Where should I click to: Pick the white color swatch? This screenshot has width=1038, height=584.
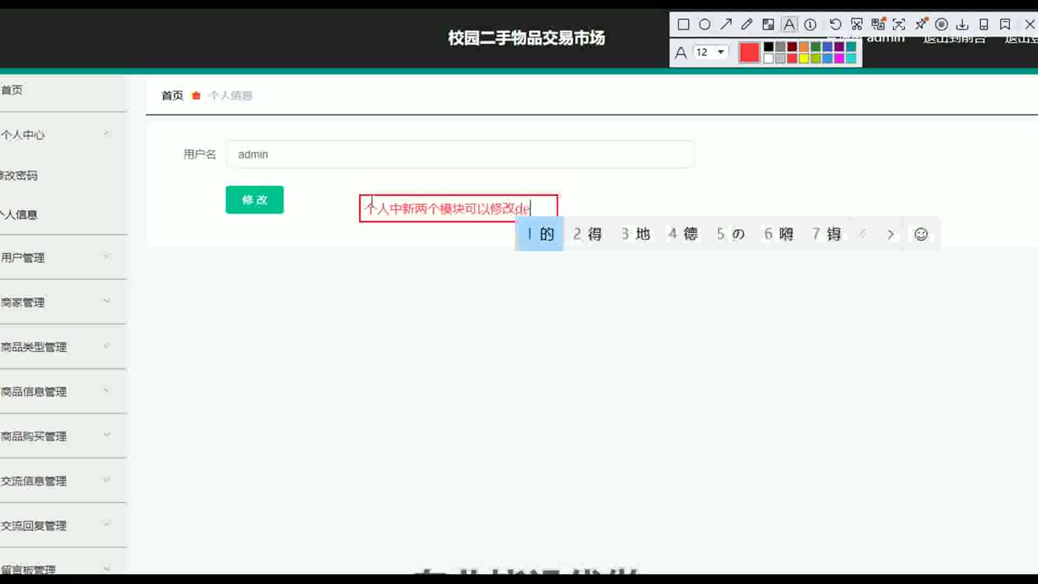pyautogui.click(x=768, y=58)
